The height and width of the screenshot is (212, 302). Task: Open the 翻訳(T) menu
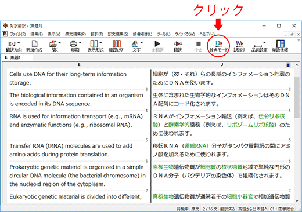[x=97, y=34]
